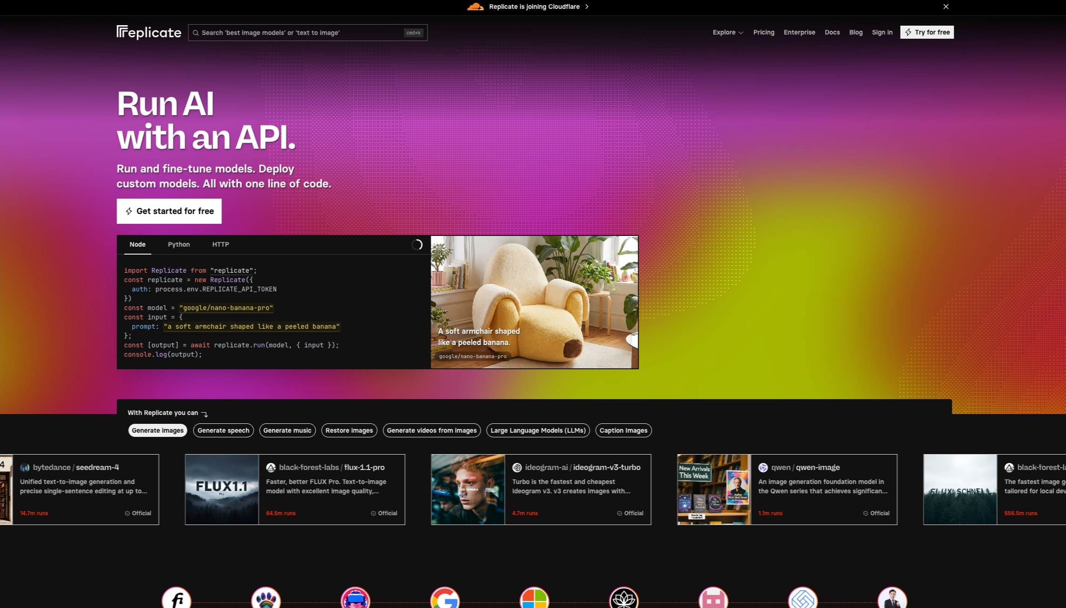1066x608 pixels.
Task: Select the Generate music pill
Action: (287, 430)
